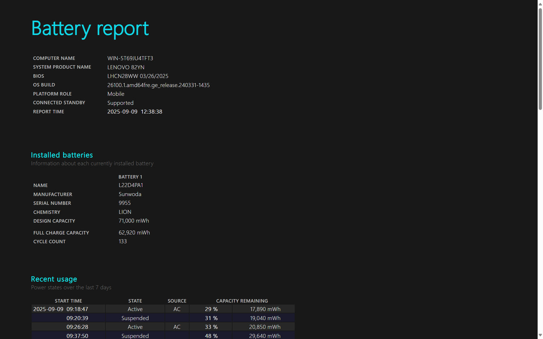The height and width of the screenshot is (339, 543).
Task: Click the cycle count value 133
Action: (123, 241)
